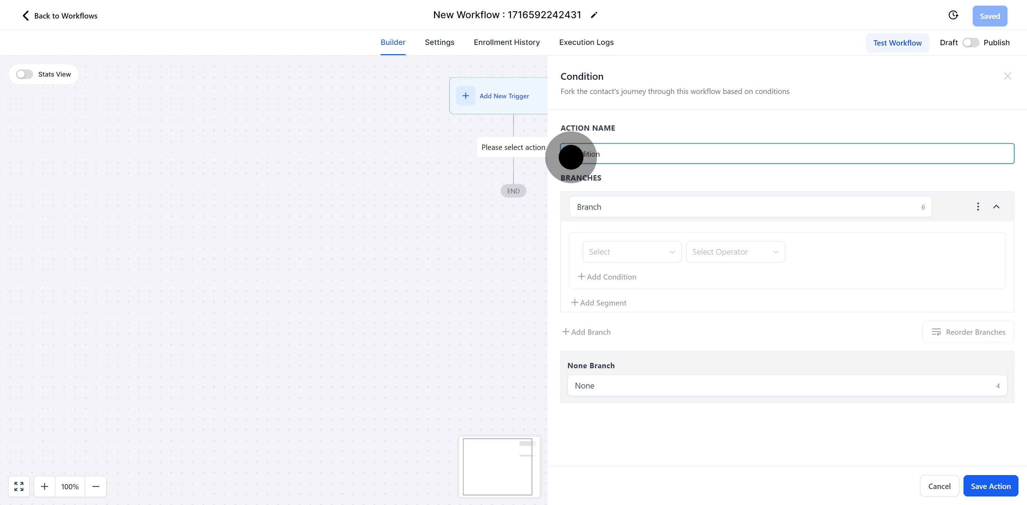Switch to the Settings tab

tap(439, 42)
